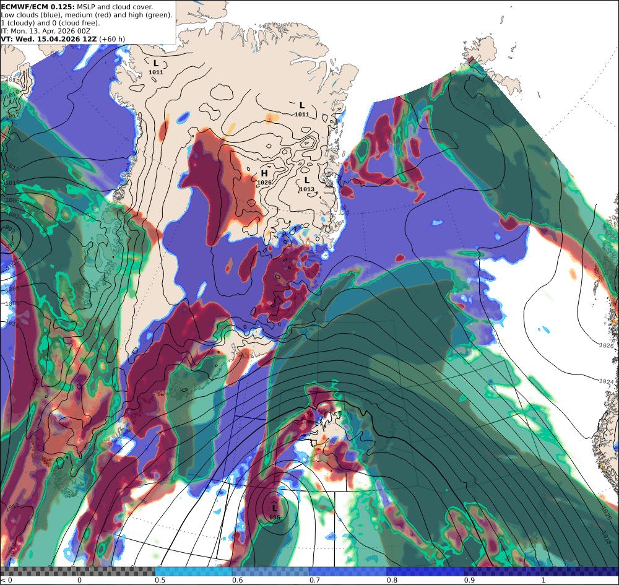The width and height of the screenshot is (619, 585).
Task: Click the 'ECMWF/ECM 0.125' title text
Action: pyautogui.click(x=38, y=7)
